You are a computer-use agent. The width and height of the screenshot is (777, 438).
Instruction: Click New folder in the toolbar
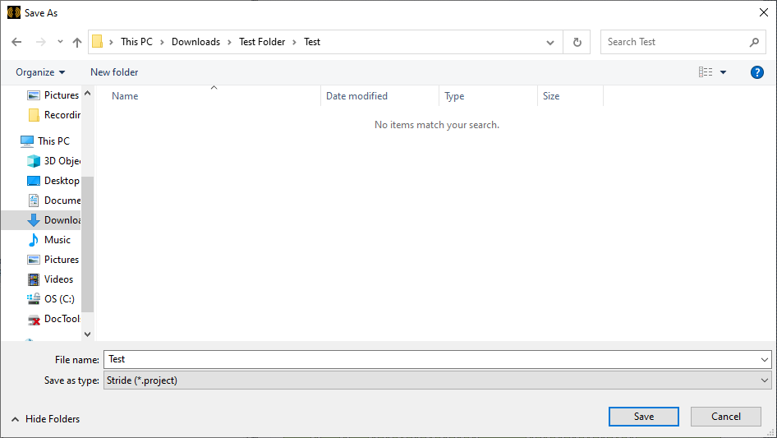click(114, 72)
